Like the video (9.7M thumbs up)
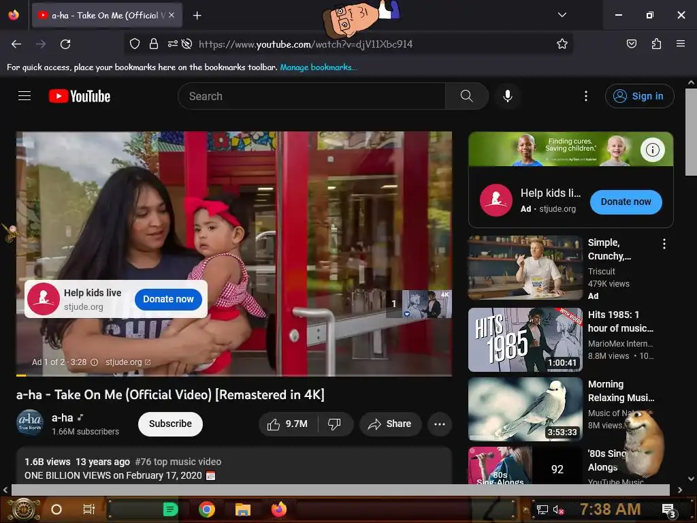This screenshot has width=697, height=523. pyautogui.click(x=288, y=424)
